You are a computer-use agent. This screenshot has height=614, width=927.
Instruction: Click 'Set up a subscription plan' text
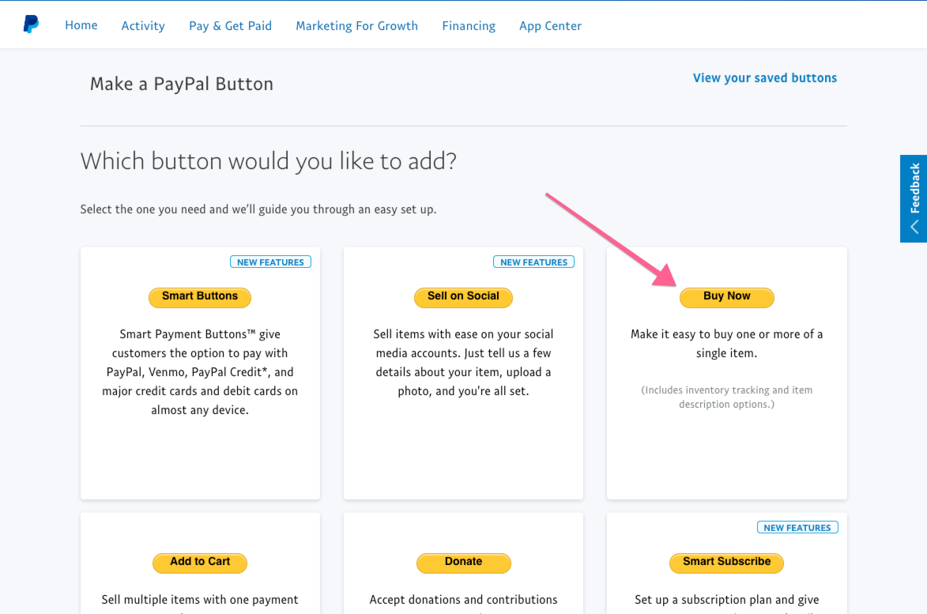tap(726, 600)
